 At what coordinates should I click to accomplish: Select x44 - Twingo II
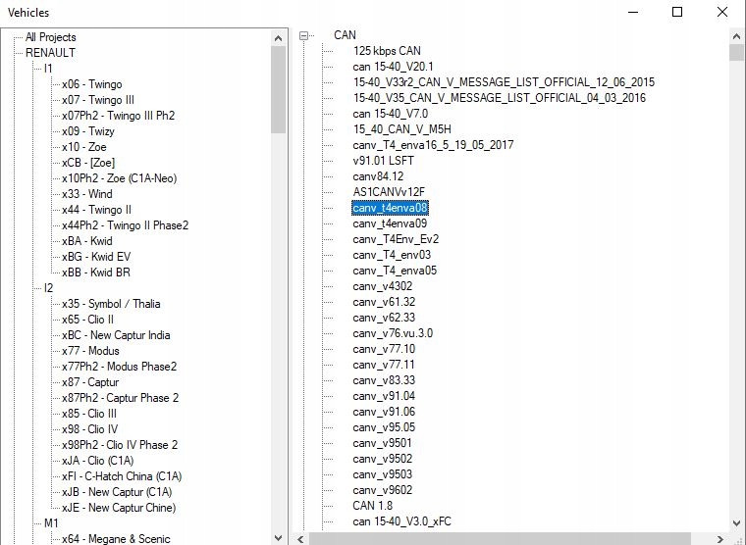click(96, 210)
